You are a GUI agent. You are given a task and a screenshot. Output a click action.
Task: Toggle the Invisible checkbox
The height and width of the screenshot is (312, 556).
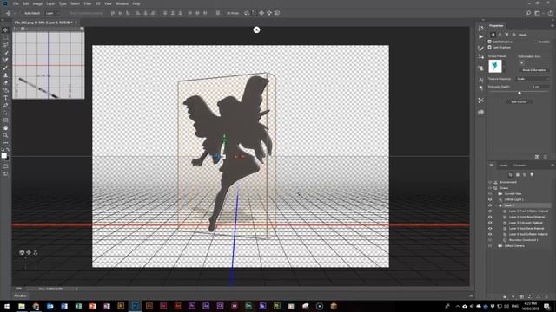pyautogui.click(x=536, y=42)
